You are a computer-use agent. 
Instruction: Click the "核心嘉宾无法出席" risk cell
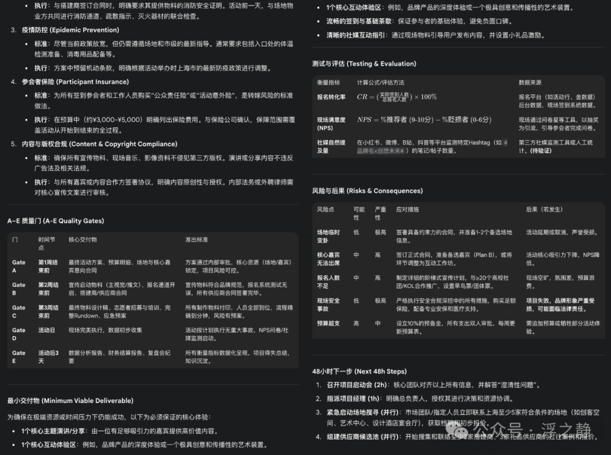click(x=329, y=259)
